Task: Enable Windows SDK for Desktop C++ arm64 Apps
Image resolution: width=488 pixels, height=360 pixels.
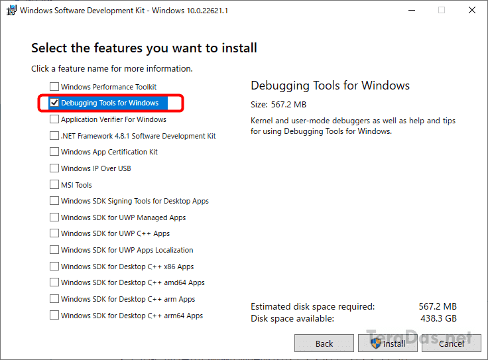Action: point(54,315)
